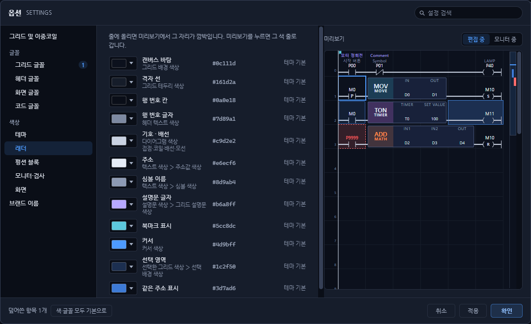The height and width of the screenshot is (324, 531).
Task: Click the badge 1 next to 그리드 글꼴
Action: tap(83, 65)
